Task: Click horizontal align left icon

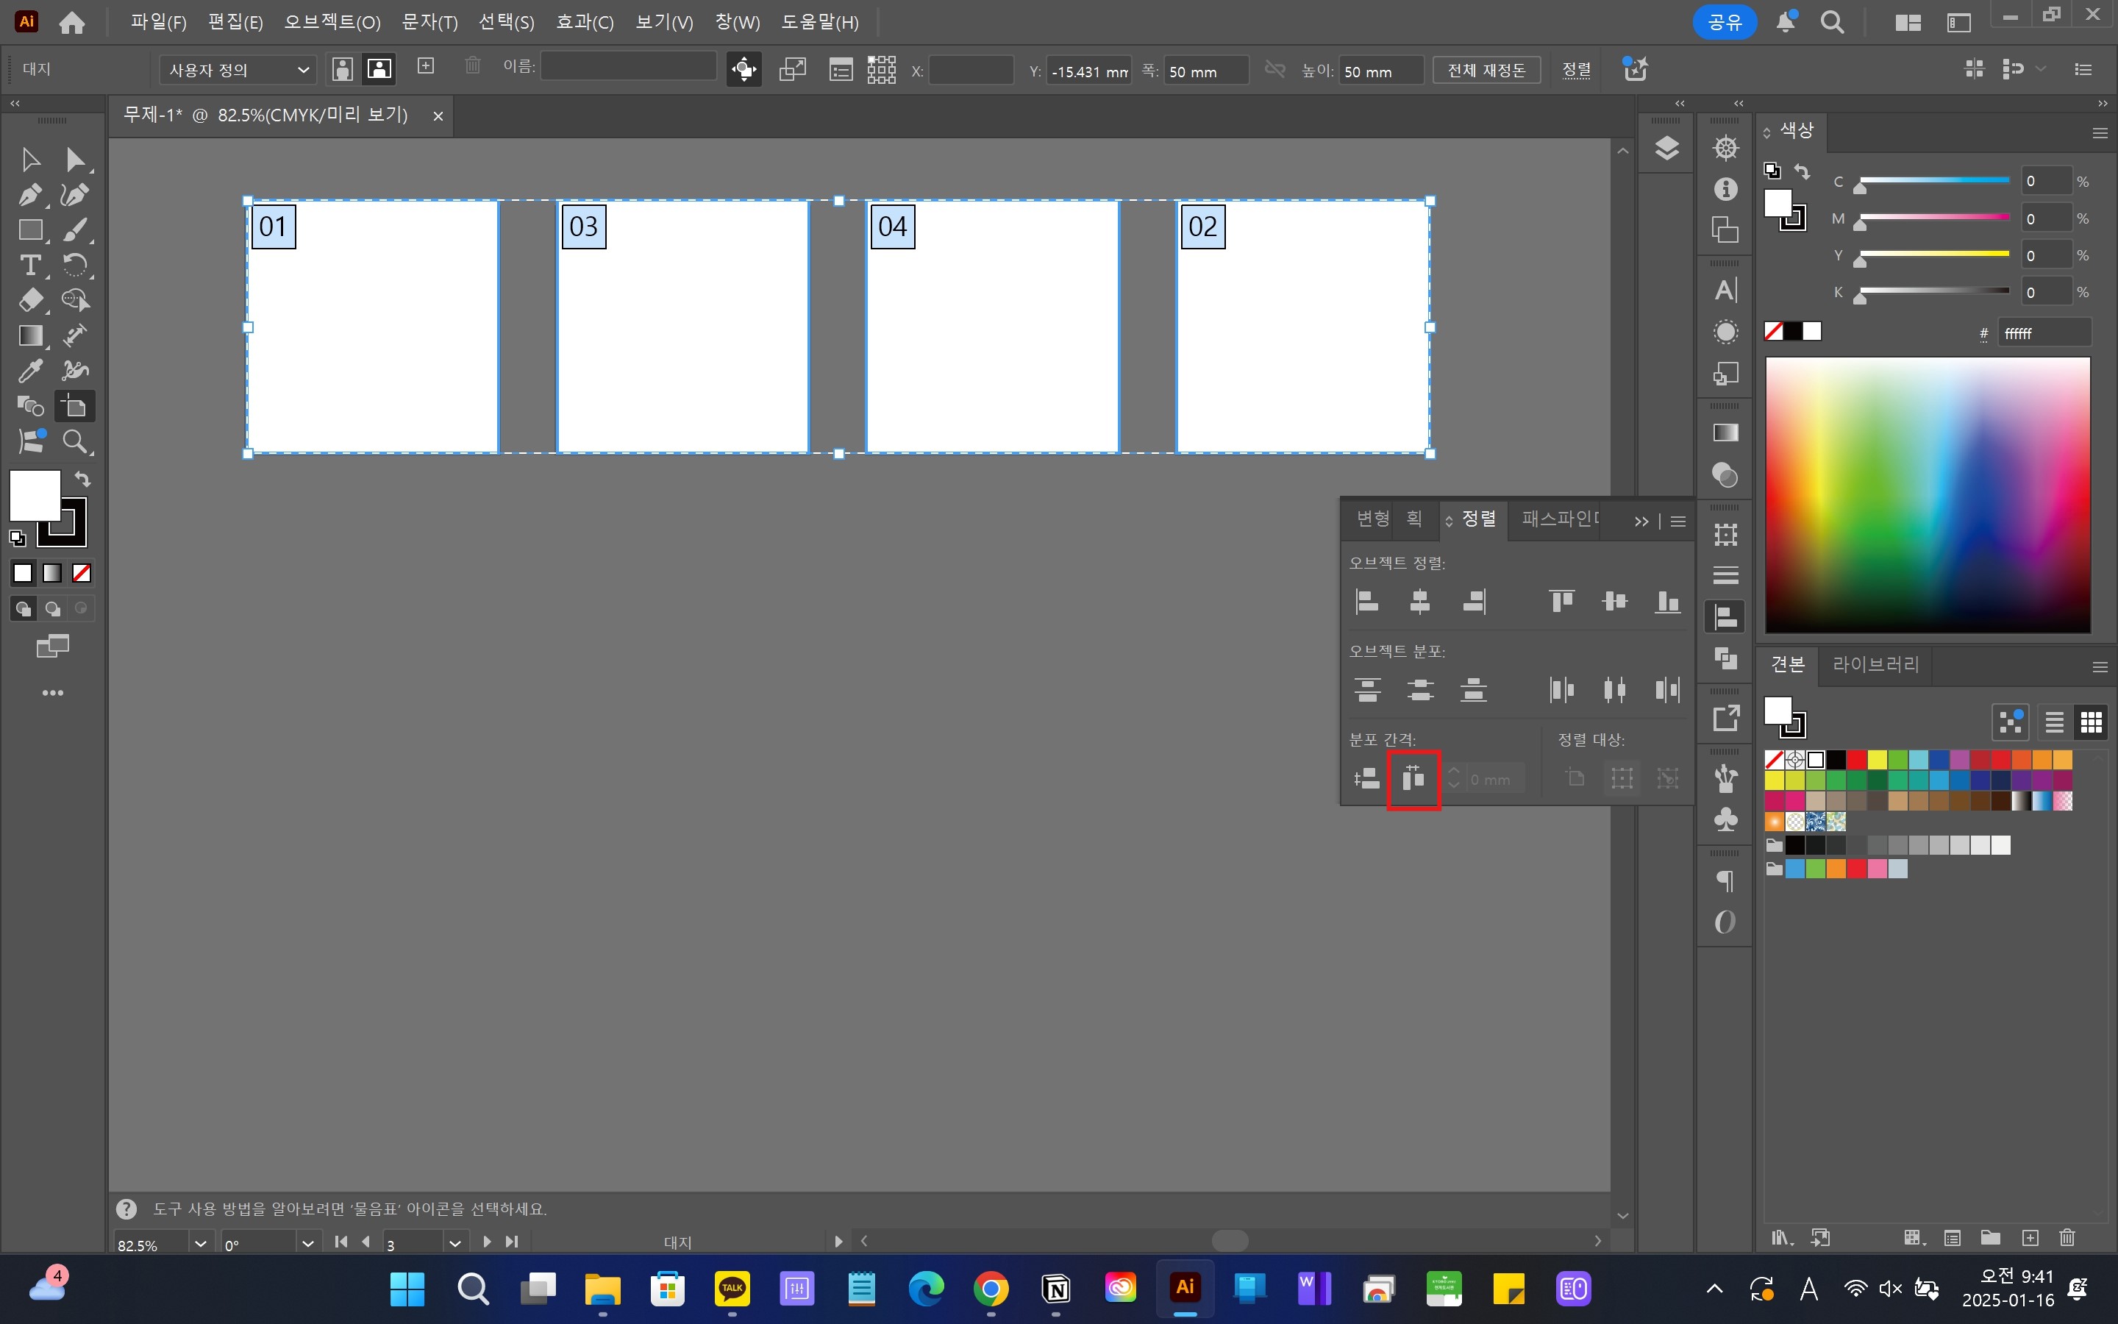Action: coord(1366,602)
